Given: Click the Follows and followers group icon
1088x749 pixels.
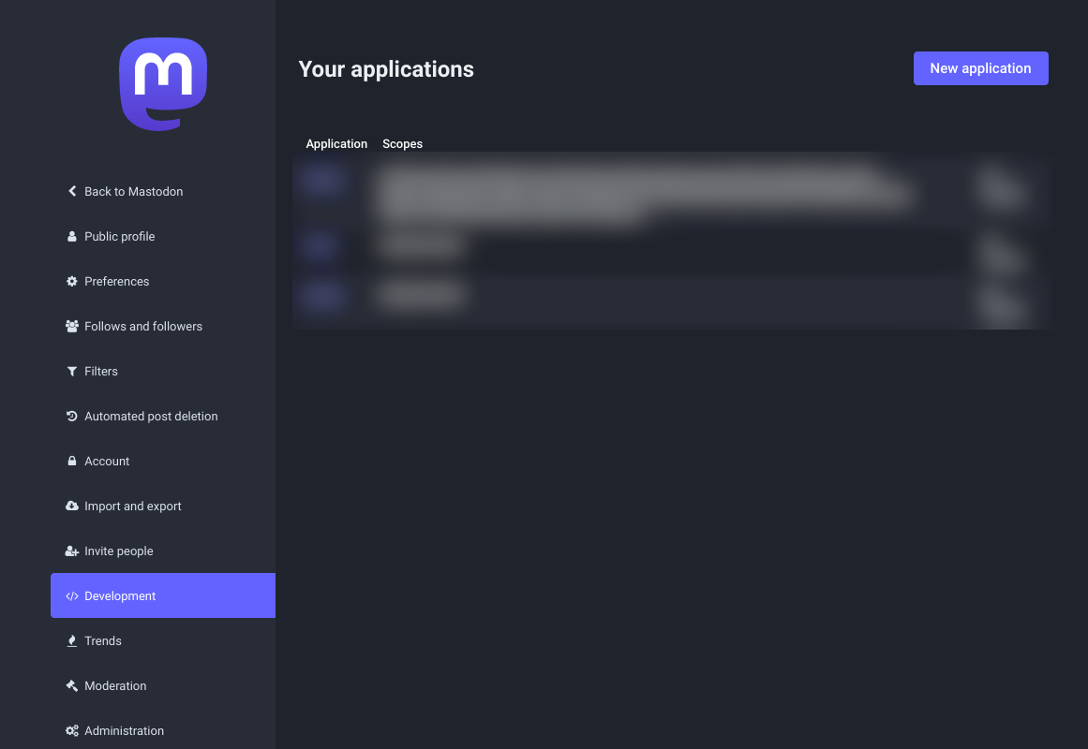Looking at the screenshot, I should click(72, 327).
